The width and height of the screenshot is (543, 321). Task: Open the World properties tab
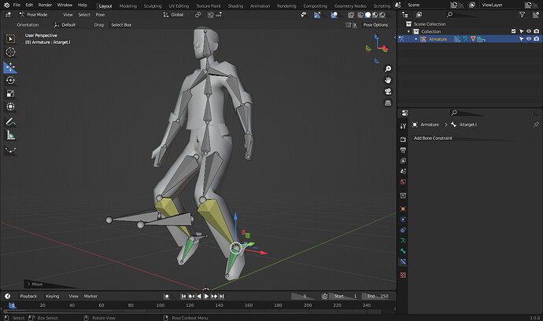(403, 182)
